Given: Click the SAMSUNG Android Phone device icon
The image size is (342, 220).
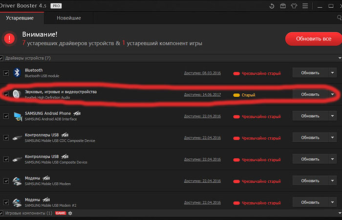Looking at the screenshot, I should 18,116.
